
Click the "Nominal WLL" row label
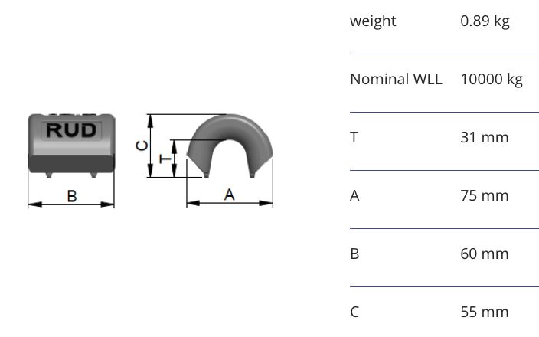tap(396, 79)
